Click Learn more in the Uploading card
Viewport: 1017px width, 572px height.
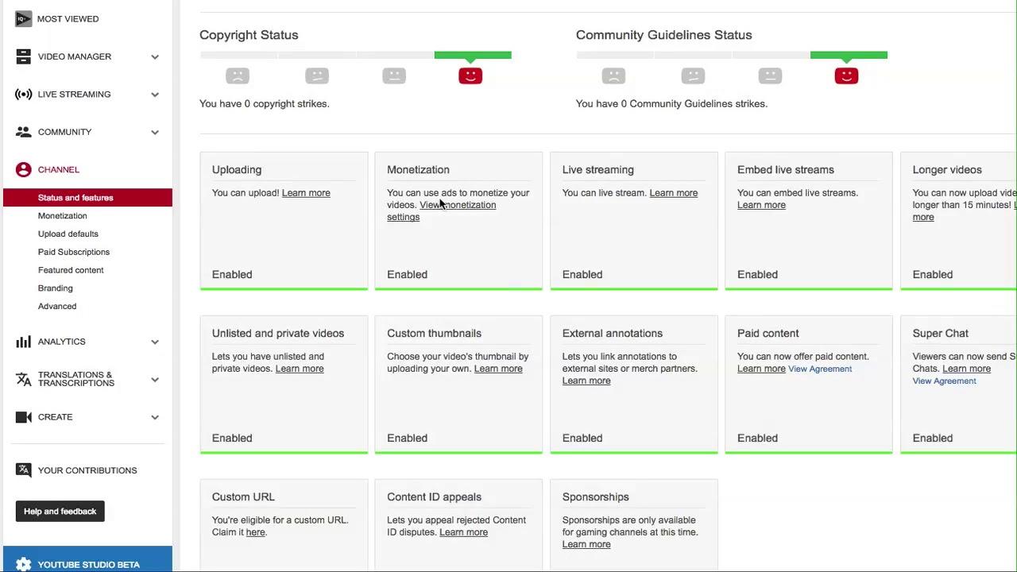(x=306, y=193)
